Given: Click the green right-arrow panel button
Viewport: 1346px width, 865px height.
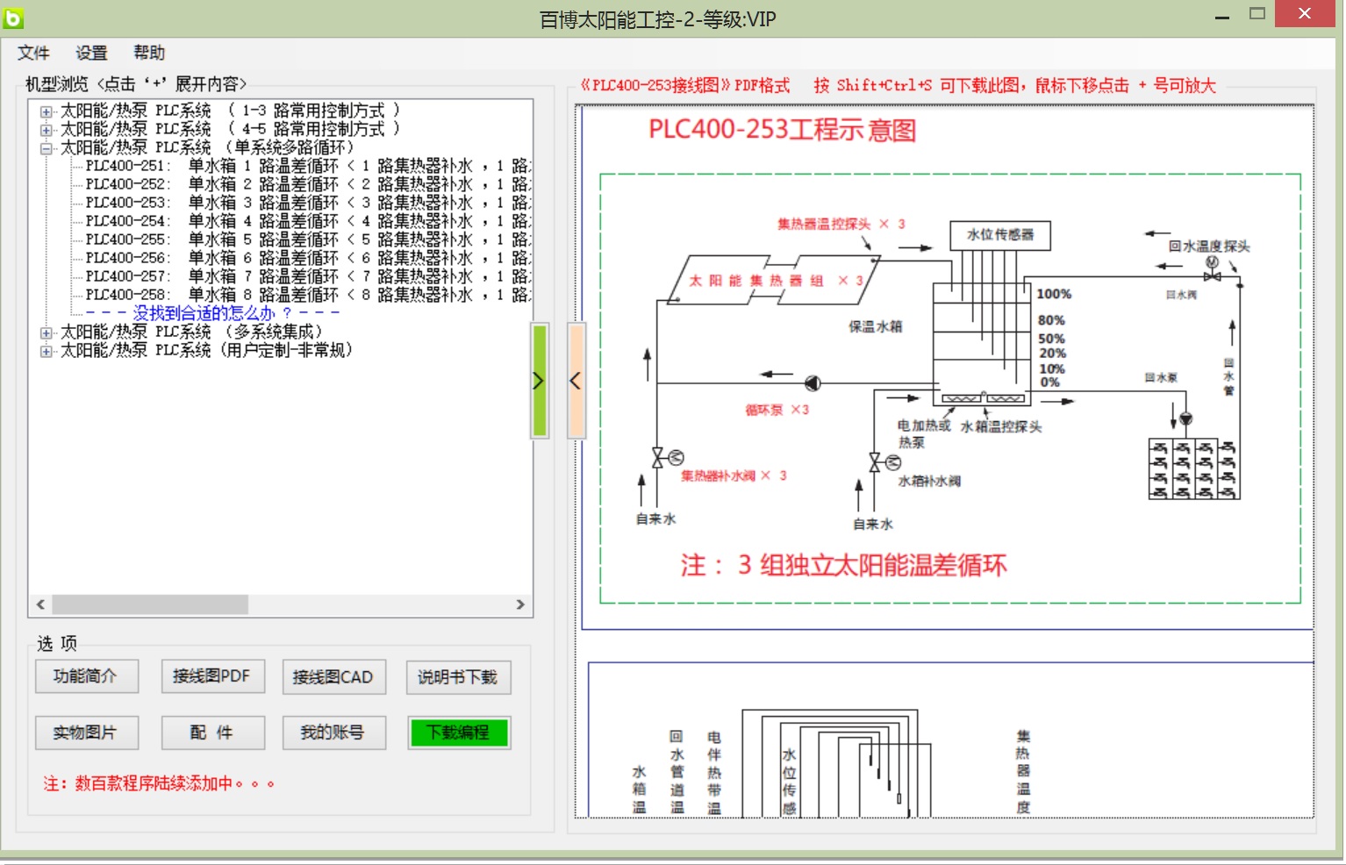Looking at the screenshot, I should pos(539,381).
